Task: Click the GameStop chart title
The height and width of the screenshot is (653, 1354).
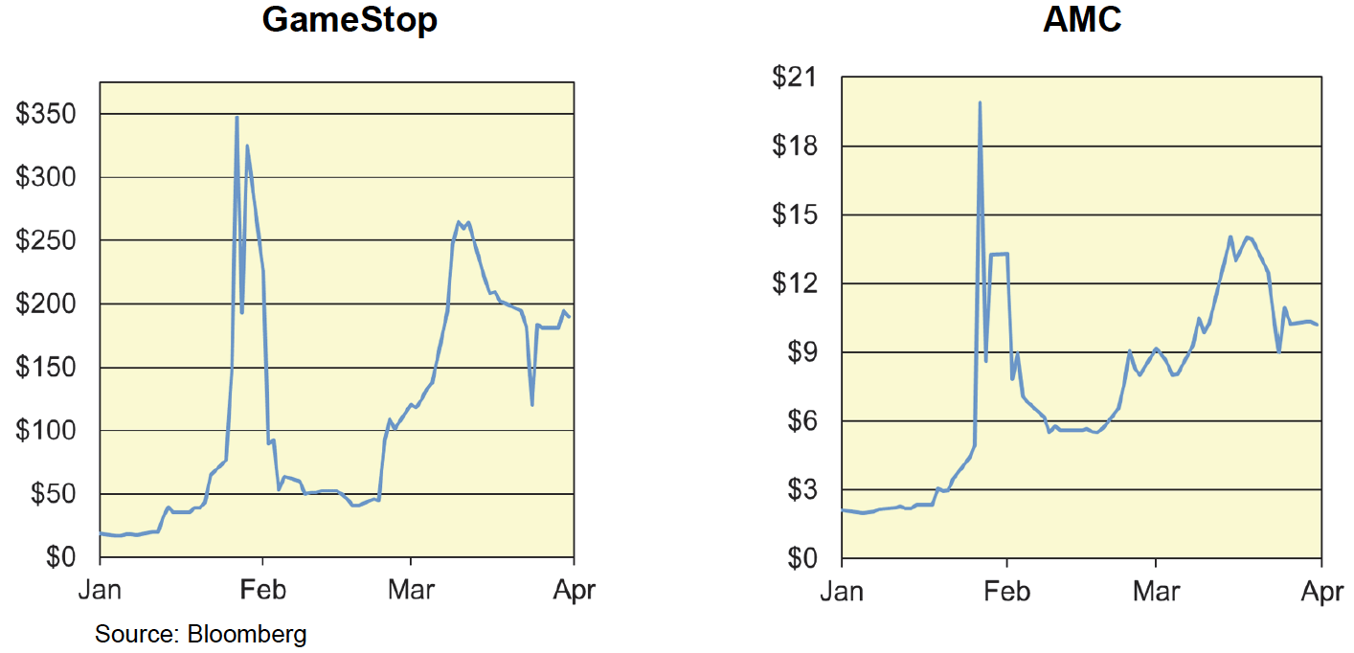Action: click(350, 20)
